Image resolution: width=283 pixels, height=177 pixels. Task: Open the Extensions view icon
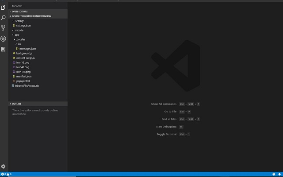tap(3, 49)
